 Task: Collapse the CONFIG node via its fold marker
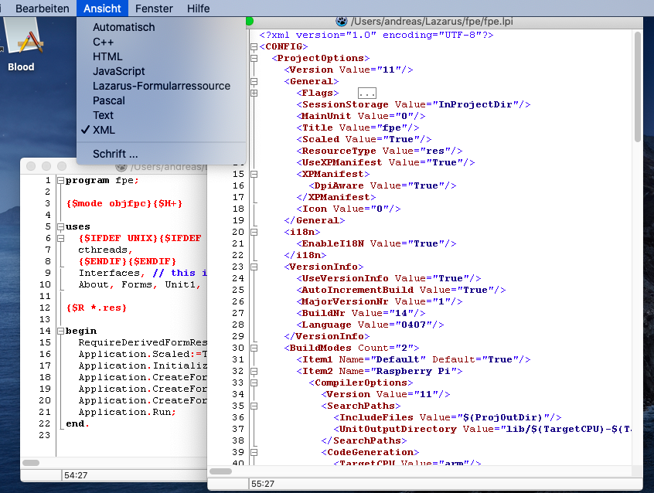coord(254,47)
